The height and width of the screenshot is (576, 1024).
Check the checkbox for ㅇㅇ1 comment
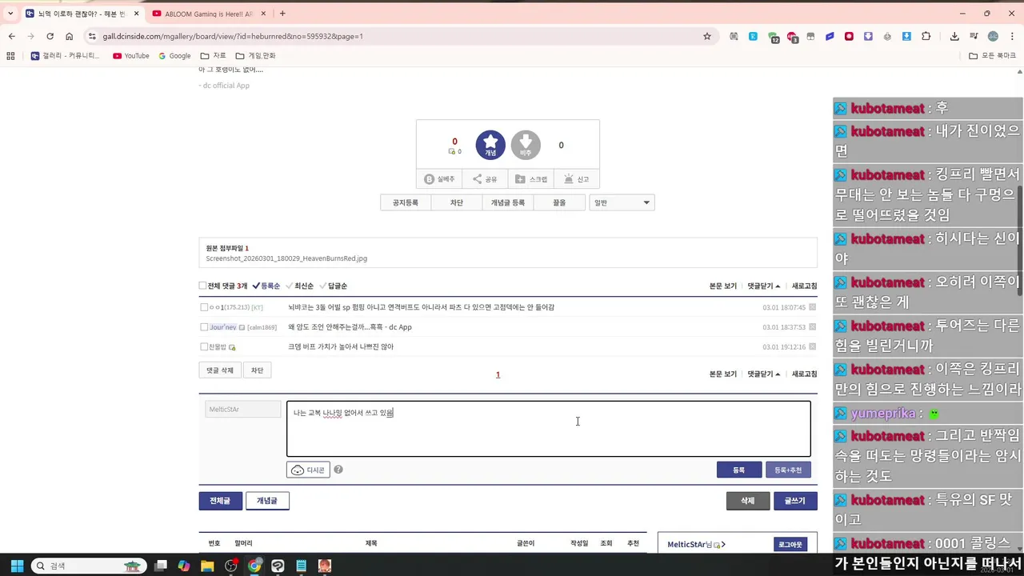tap(204, 307)
